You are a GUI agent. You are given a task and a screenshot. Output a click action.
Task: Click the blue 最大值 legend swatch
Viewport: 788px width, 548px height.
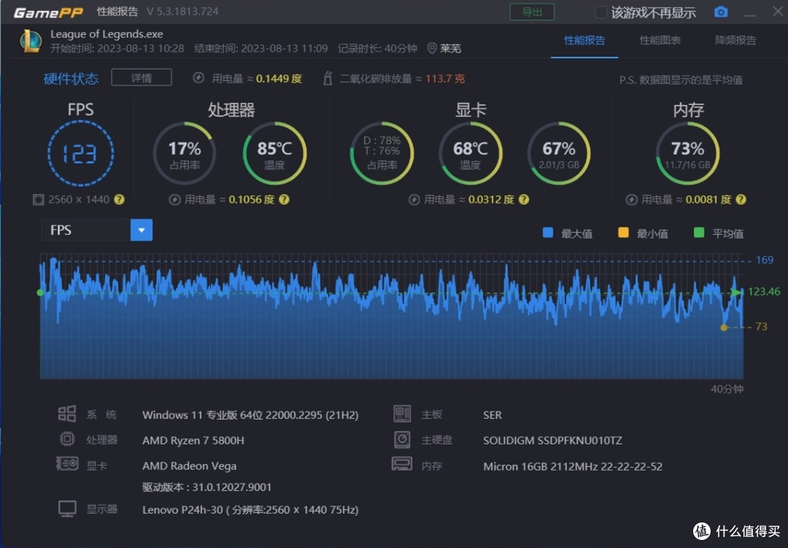tap(548, 232)
